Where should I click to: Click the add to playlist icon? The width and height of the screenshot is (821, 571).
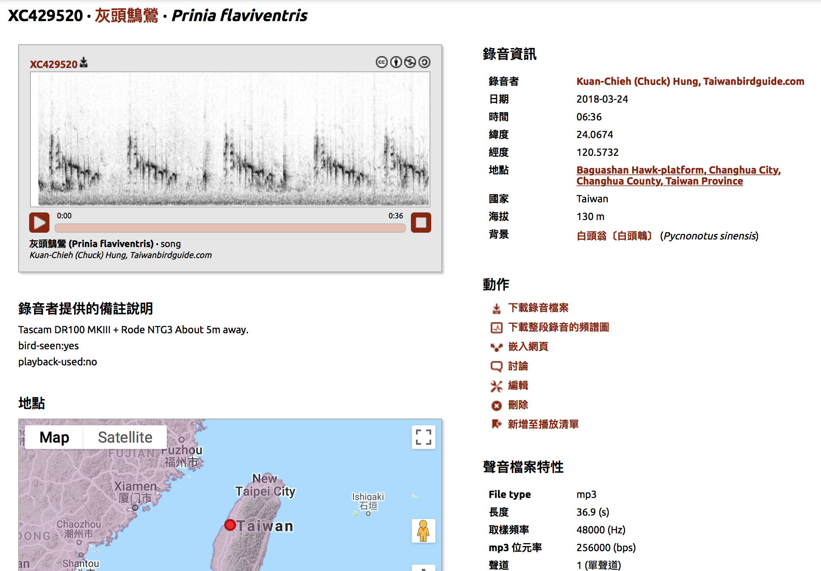tap(497, 424)
